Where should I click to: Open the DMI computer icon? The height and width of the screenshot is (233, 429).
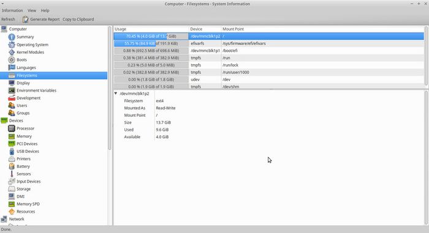point(12,196)
